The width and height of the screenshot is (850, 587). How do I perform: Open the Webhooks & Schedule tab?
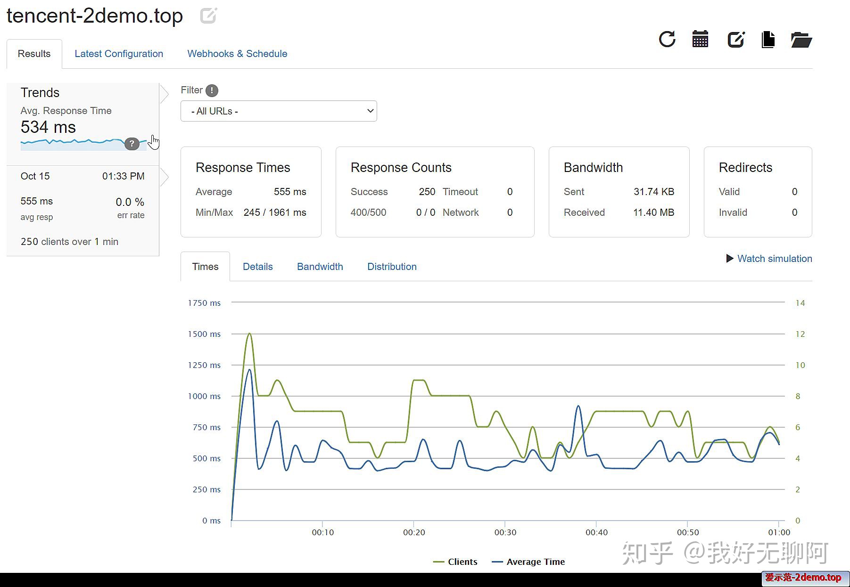[x=237, y=54]
